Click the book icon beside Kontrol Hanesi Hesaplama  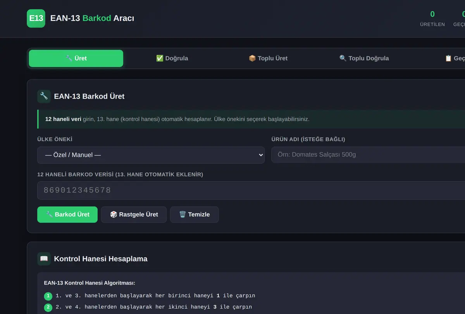point(44,259)
